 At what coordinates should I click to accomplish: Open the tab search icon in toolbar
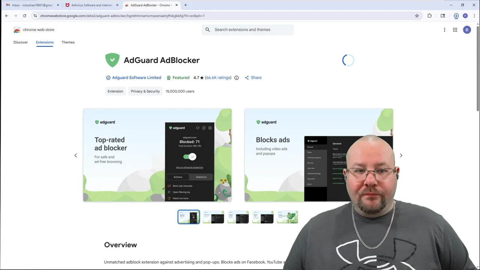(443, 16)
